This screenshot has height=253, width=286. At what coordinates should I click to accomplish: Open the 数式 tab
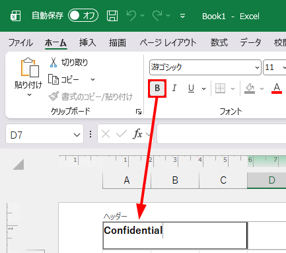[219, 42]
